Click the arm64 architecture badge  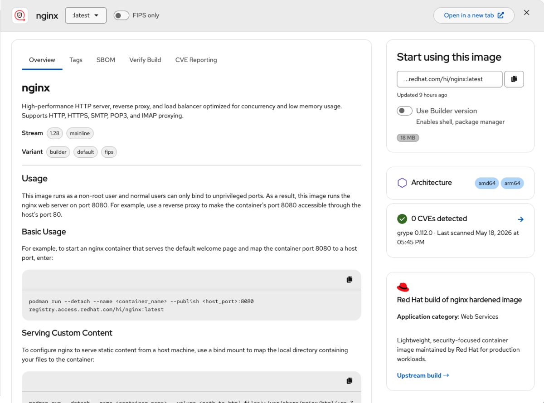pos(512,183)
